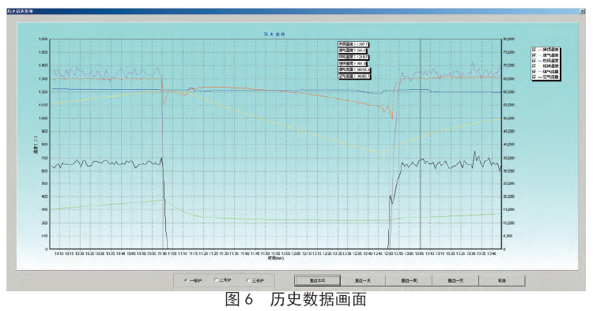The height and width of the screenshot is (311, 593).
Task: Click the blue line sample in legend
Action: 540,61
